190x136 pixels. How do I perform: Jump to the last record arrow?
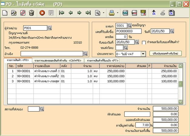tap(88, 13)
